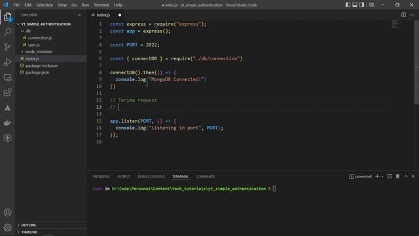The image size is (419, 236).
Task: Toggle secondary side bar visibility
Action: 361,5
